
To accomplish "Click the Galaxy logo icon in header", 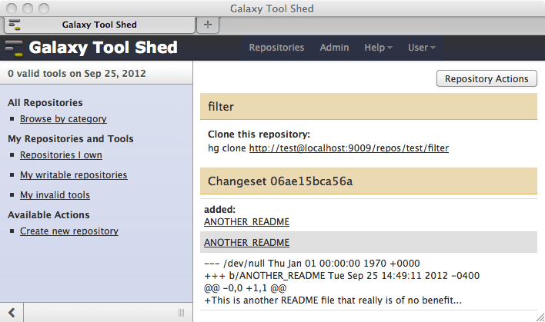I will 14,48.
